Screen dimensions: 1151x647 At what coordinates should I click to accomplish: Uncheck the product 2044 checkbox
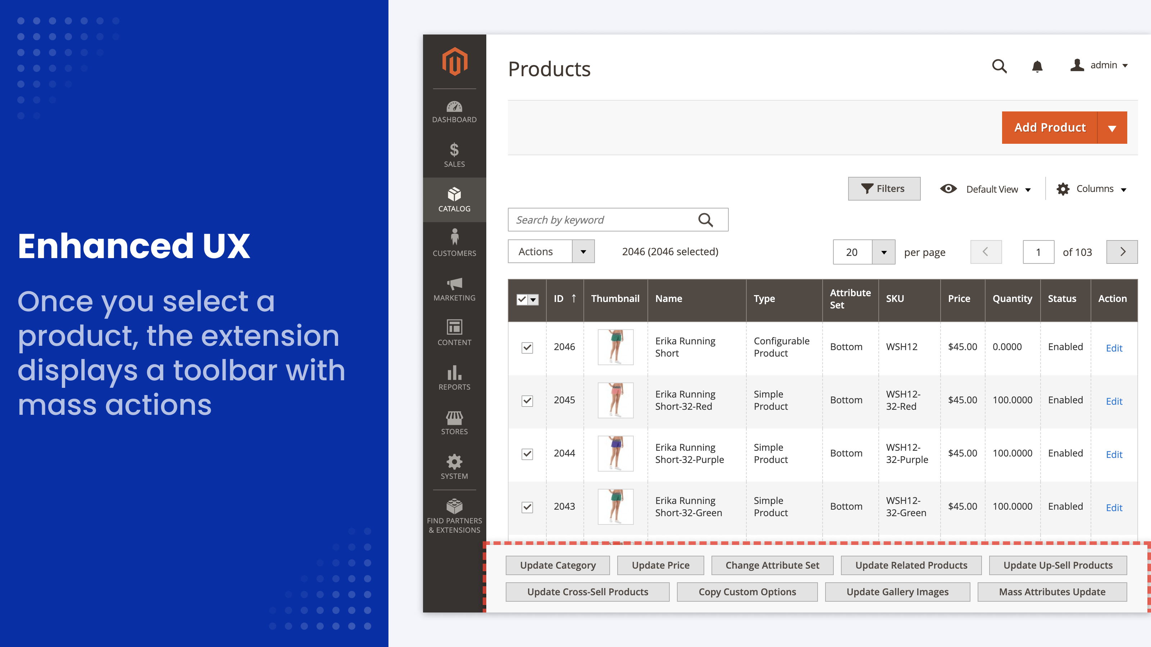(527, 454)
